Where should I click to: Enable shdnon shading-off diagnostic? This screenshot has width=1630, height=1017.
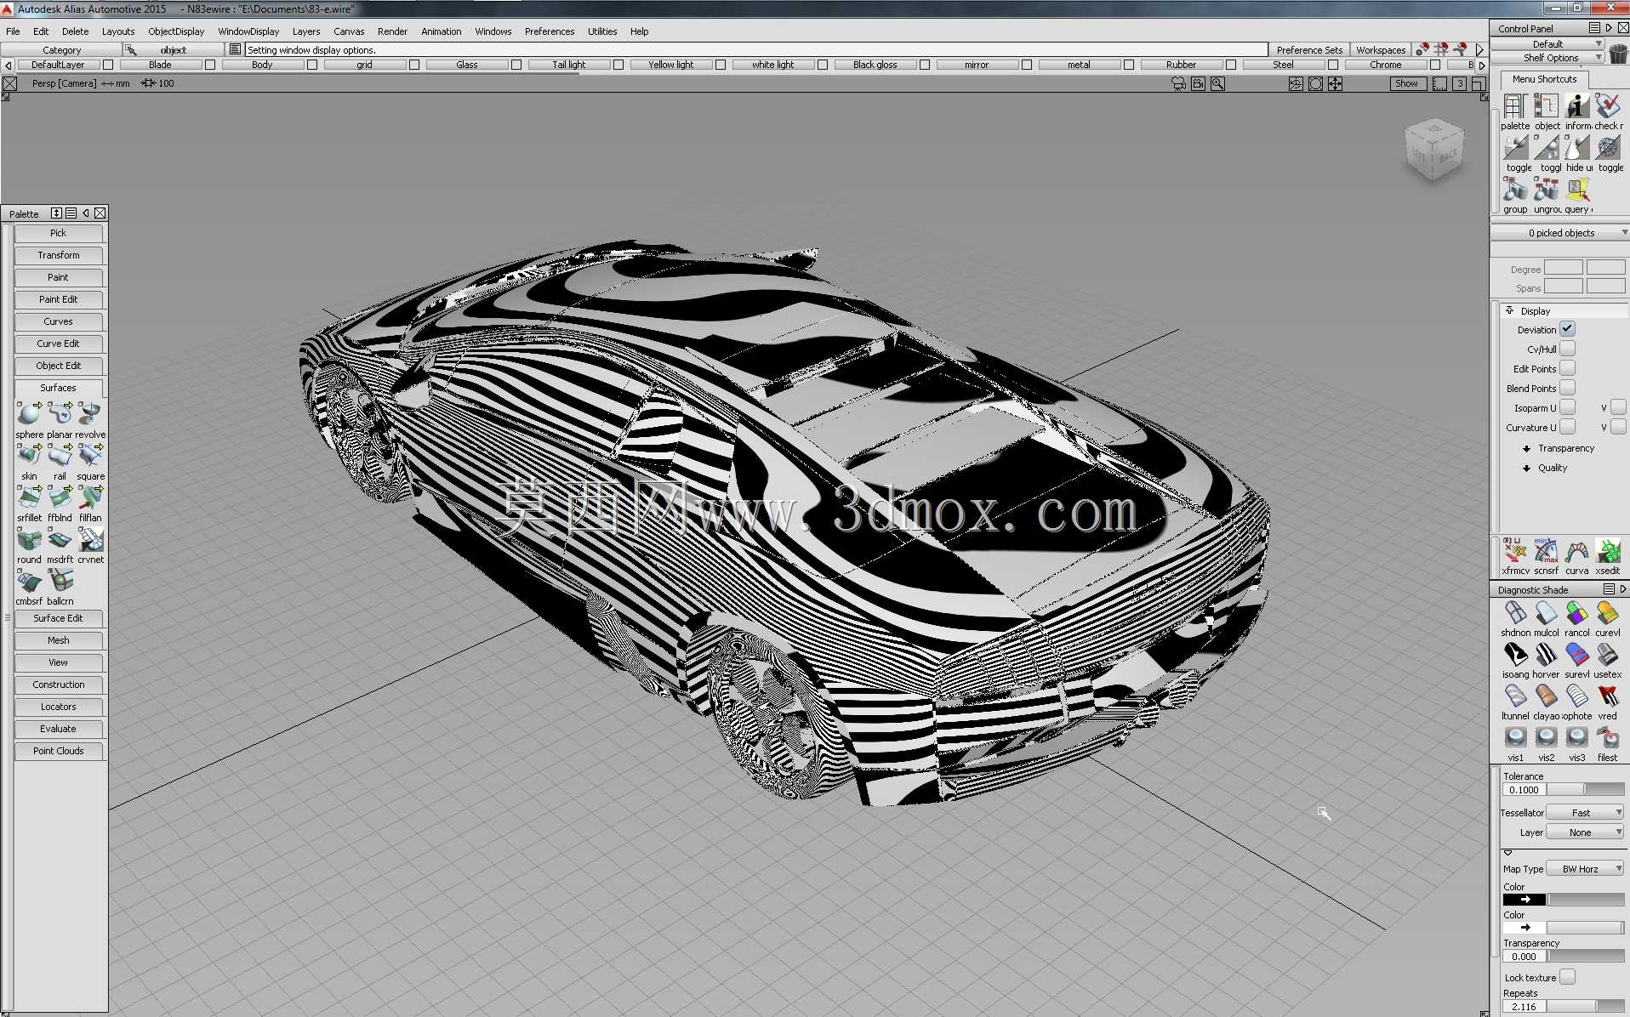pyautogui.click(x=1515, y=613)
